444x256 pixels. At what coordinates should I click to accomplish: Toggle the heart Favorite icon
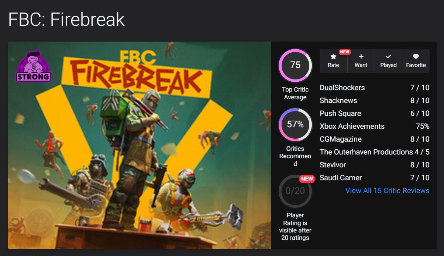pos(416,57)
